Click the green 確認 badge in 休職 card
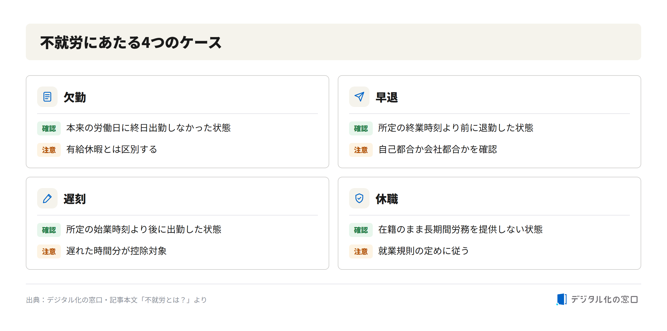The image size is (667, 331). (361, 230)
